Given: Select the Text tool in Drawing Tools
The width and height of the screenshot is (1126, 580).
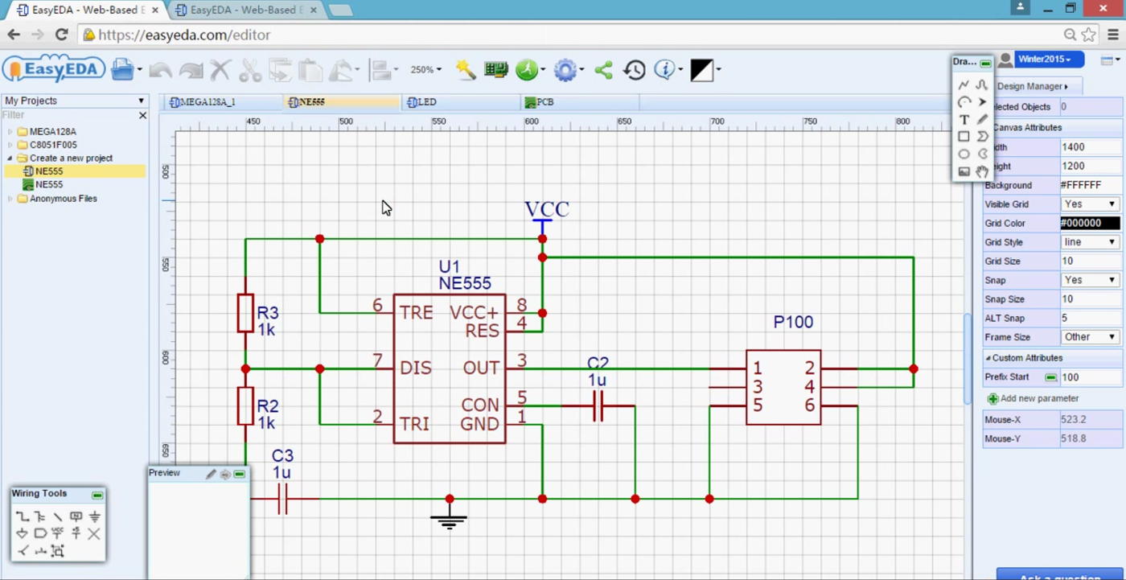Looking at the screenshot, I should tap(964, 120).
